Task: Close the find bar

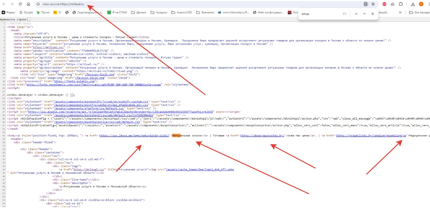Action: (372, 14)
